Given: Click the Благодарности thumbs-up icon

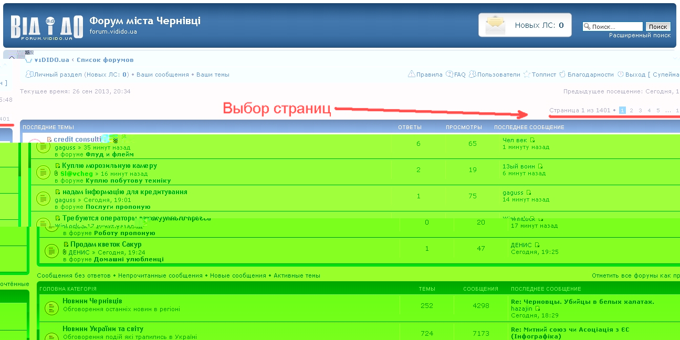Looking at the screenshot, I should coord(562,75).
